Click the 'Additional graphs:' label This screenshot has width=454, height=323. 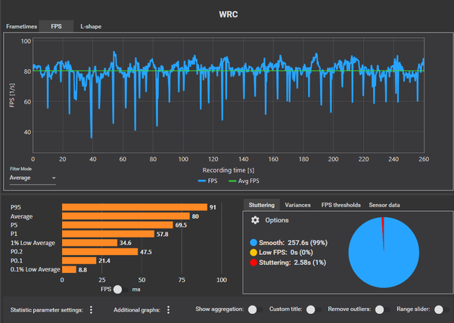coord(137,310)
